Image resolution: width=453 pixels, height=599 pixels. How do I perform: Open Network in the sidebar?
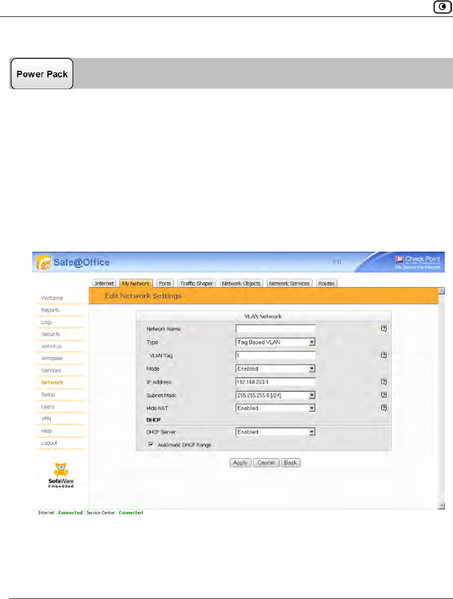(53, 382)
